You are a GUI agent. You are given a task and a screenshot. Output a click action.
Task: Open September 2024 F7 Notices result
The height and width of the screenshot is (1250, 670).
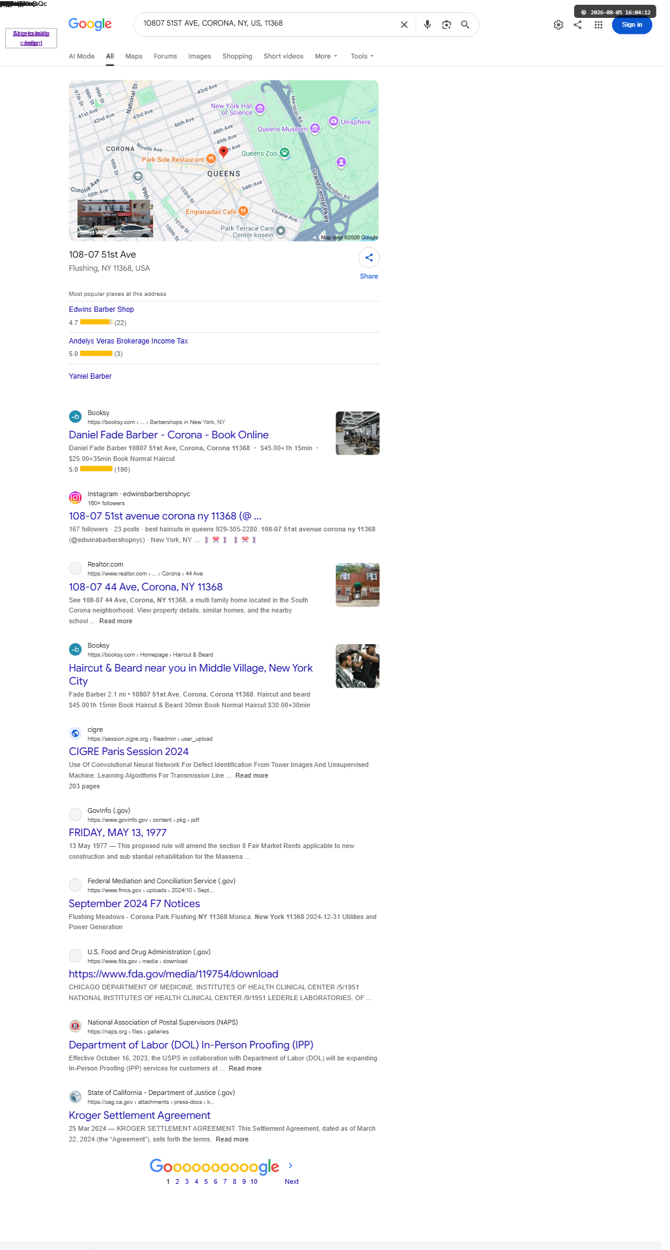134,904
